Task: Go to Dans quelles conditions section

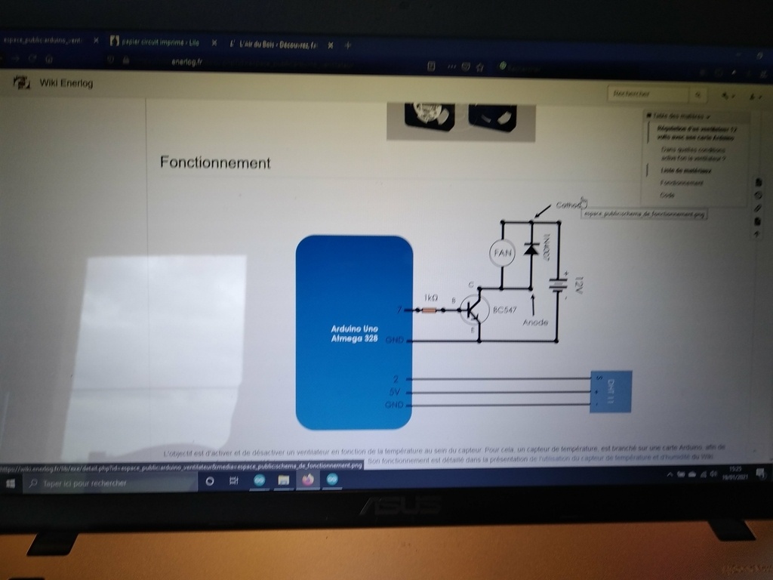Action: click(693, 154)
